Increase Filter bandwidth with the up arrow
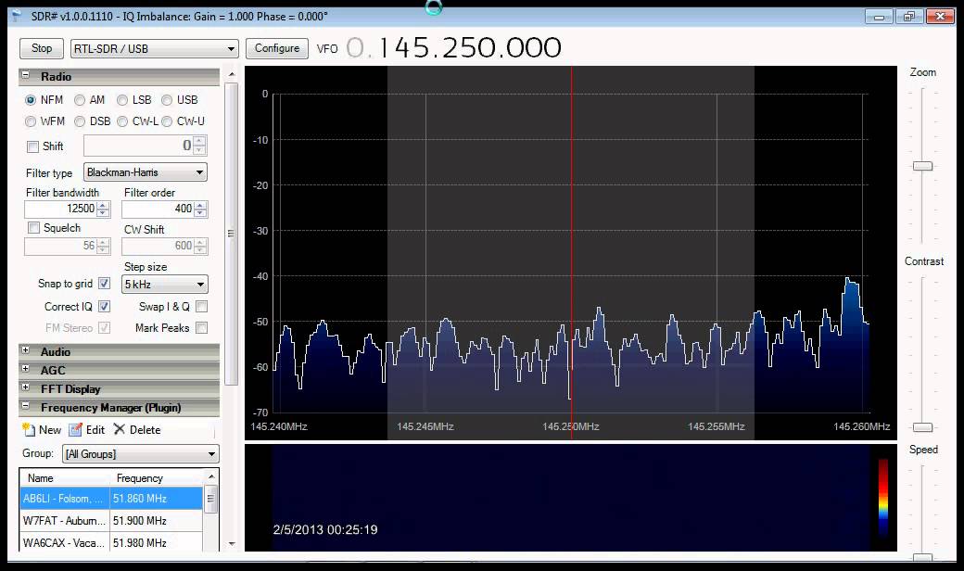Viewport: 964px width, 571px height. pyautogui.click(x=103, y=205)
